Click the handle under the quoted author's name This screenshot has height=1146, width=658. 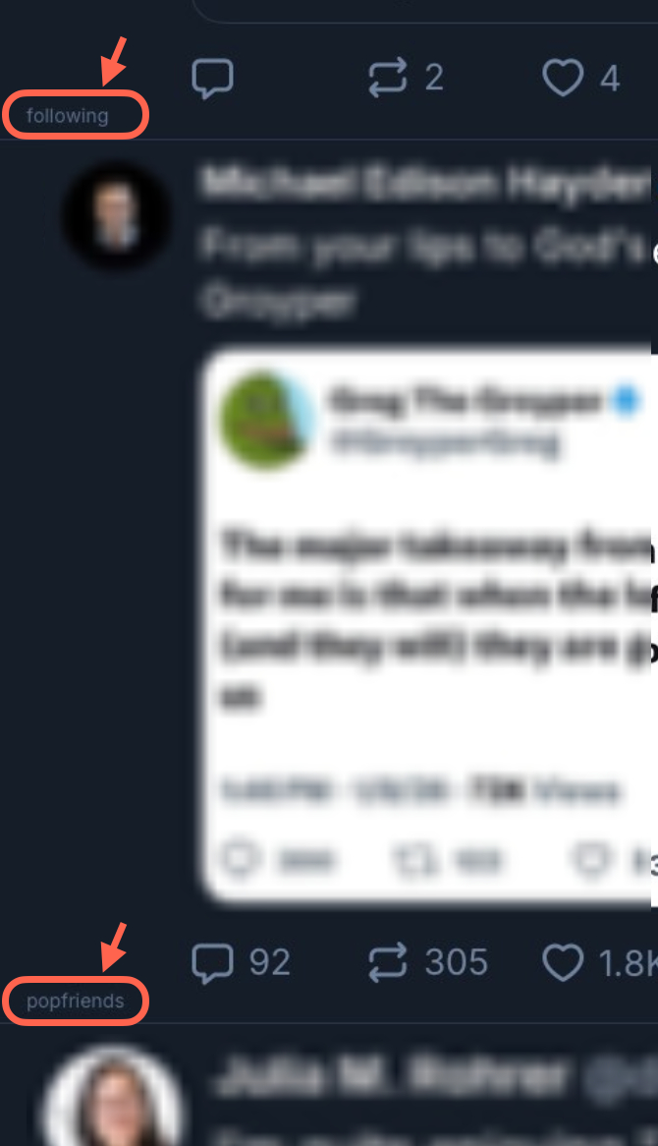445,443
